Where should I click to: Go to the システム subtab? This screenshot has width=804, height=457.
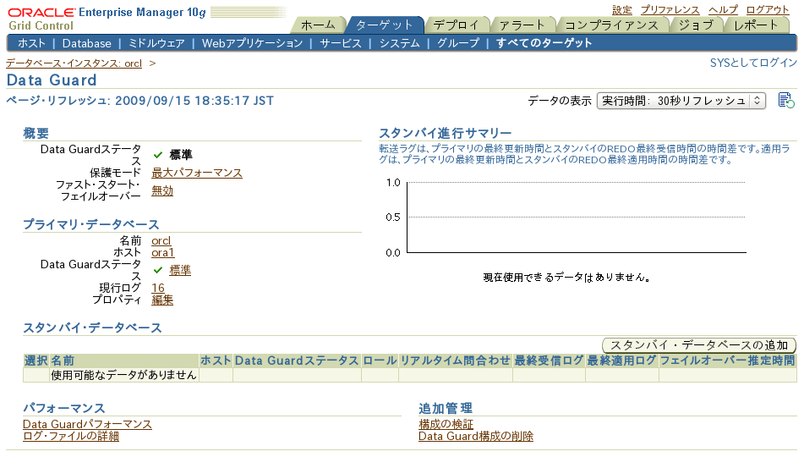tap(399, 43)
